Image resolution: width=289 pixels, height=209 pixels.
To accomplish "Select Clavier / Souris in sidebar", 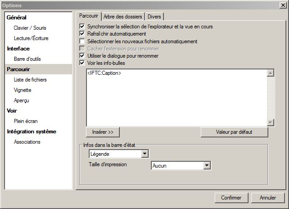I will tap(30, 28).
